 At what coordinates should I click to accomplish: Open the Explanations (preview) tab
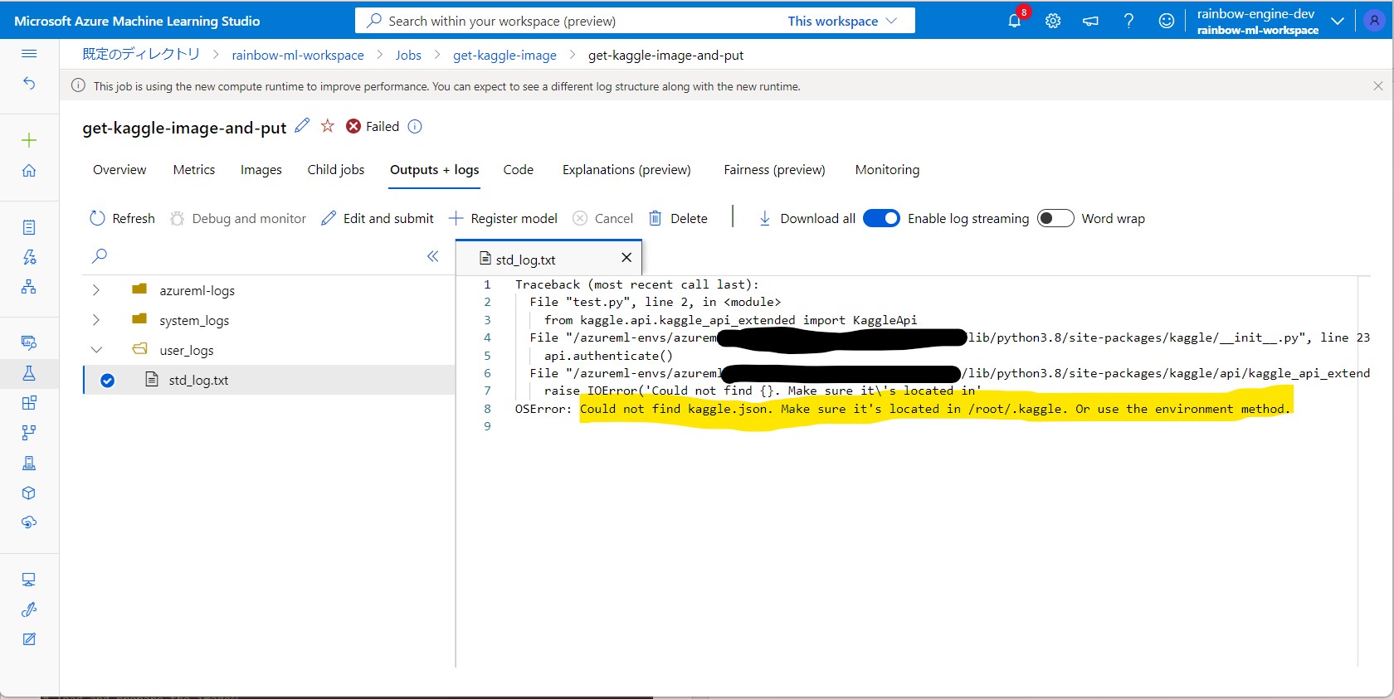(x=626, y=169)
